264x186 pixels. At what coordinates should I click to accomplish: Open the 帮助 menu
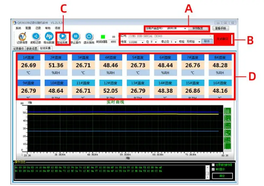pos(48,28)
